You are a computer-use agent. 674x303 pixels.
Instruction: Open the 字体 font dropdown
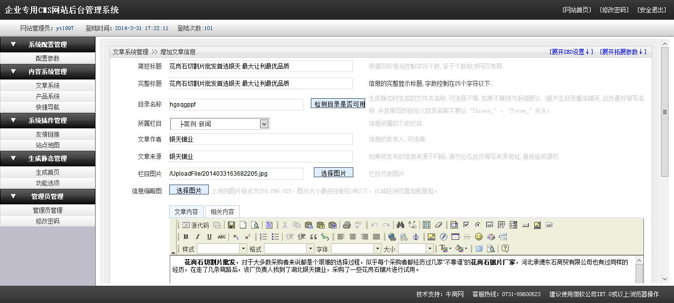coord(377,249)
